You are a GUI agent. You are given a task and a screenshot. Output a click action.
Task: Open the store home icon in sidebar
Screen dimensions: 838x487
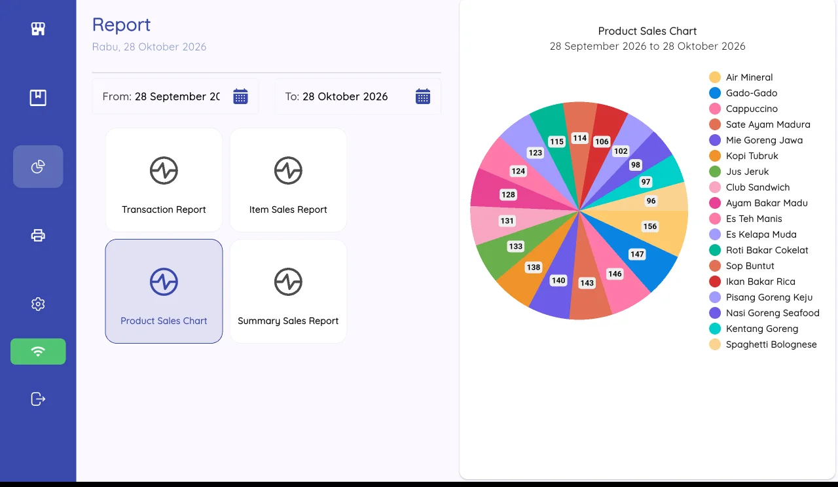click(38, 29)
